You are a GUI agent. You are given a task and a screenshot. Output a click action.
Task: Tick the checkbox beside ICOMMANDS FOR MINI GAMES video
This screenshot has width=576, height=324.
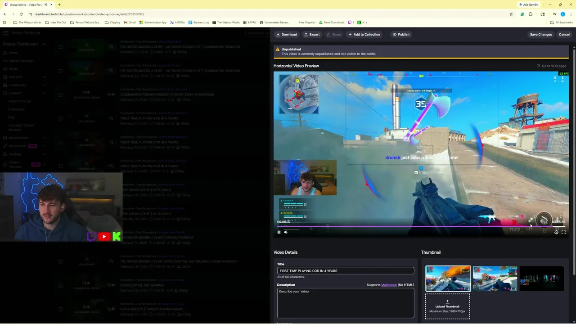point(60,94)
